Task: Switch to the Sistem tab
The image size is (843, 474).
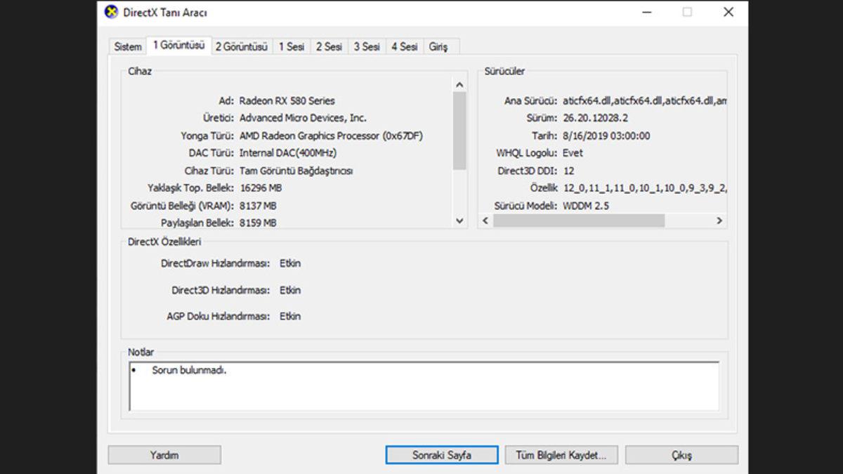Action: coord(128,47)
